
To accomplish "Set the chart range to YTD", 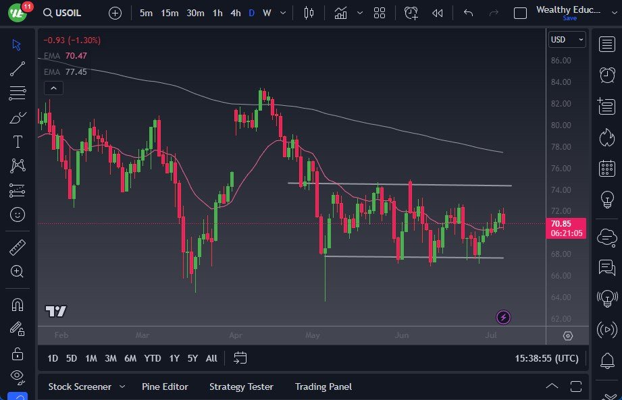I will 153,358.
